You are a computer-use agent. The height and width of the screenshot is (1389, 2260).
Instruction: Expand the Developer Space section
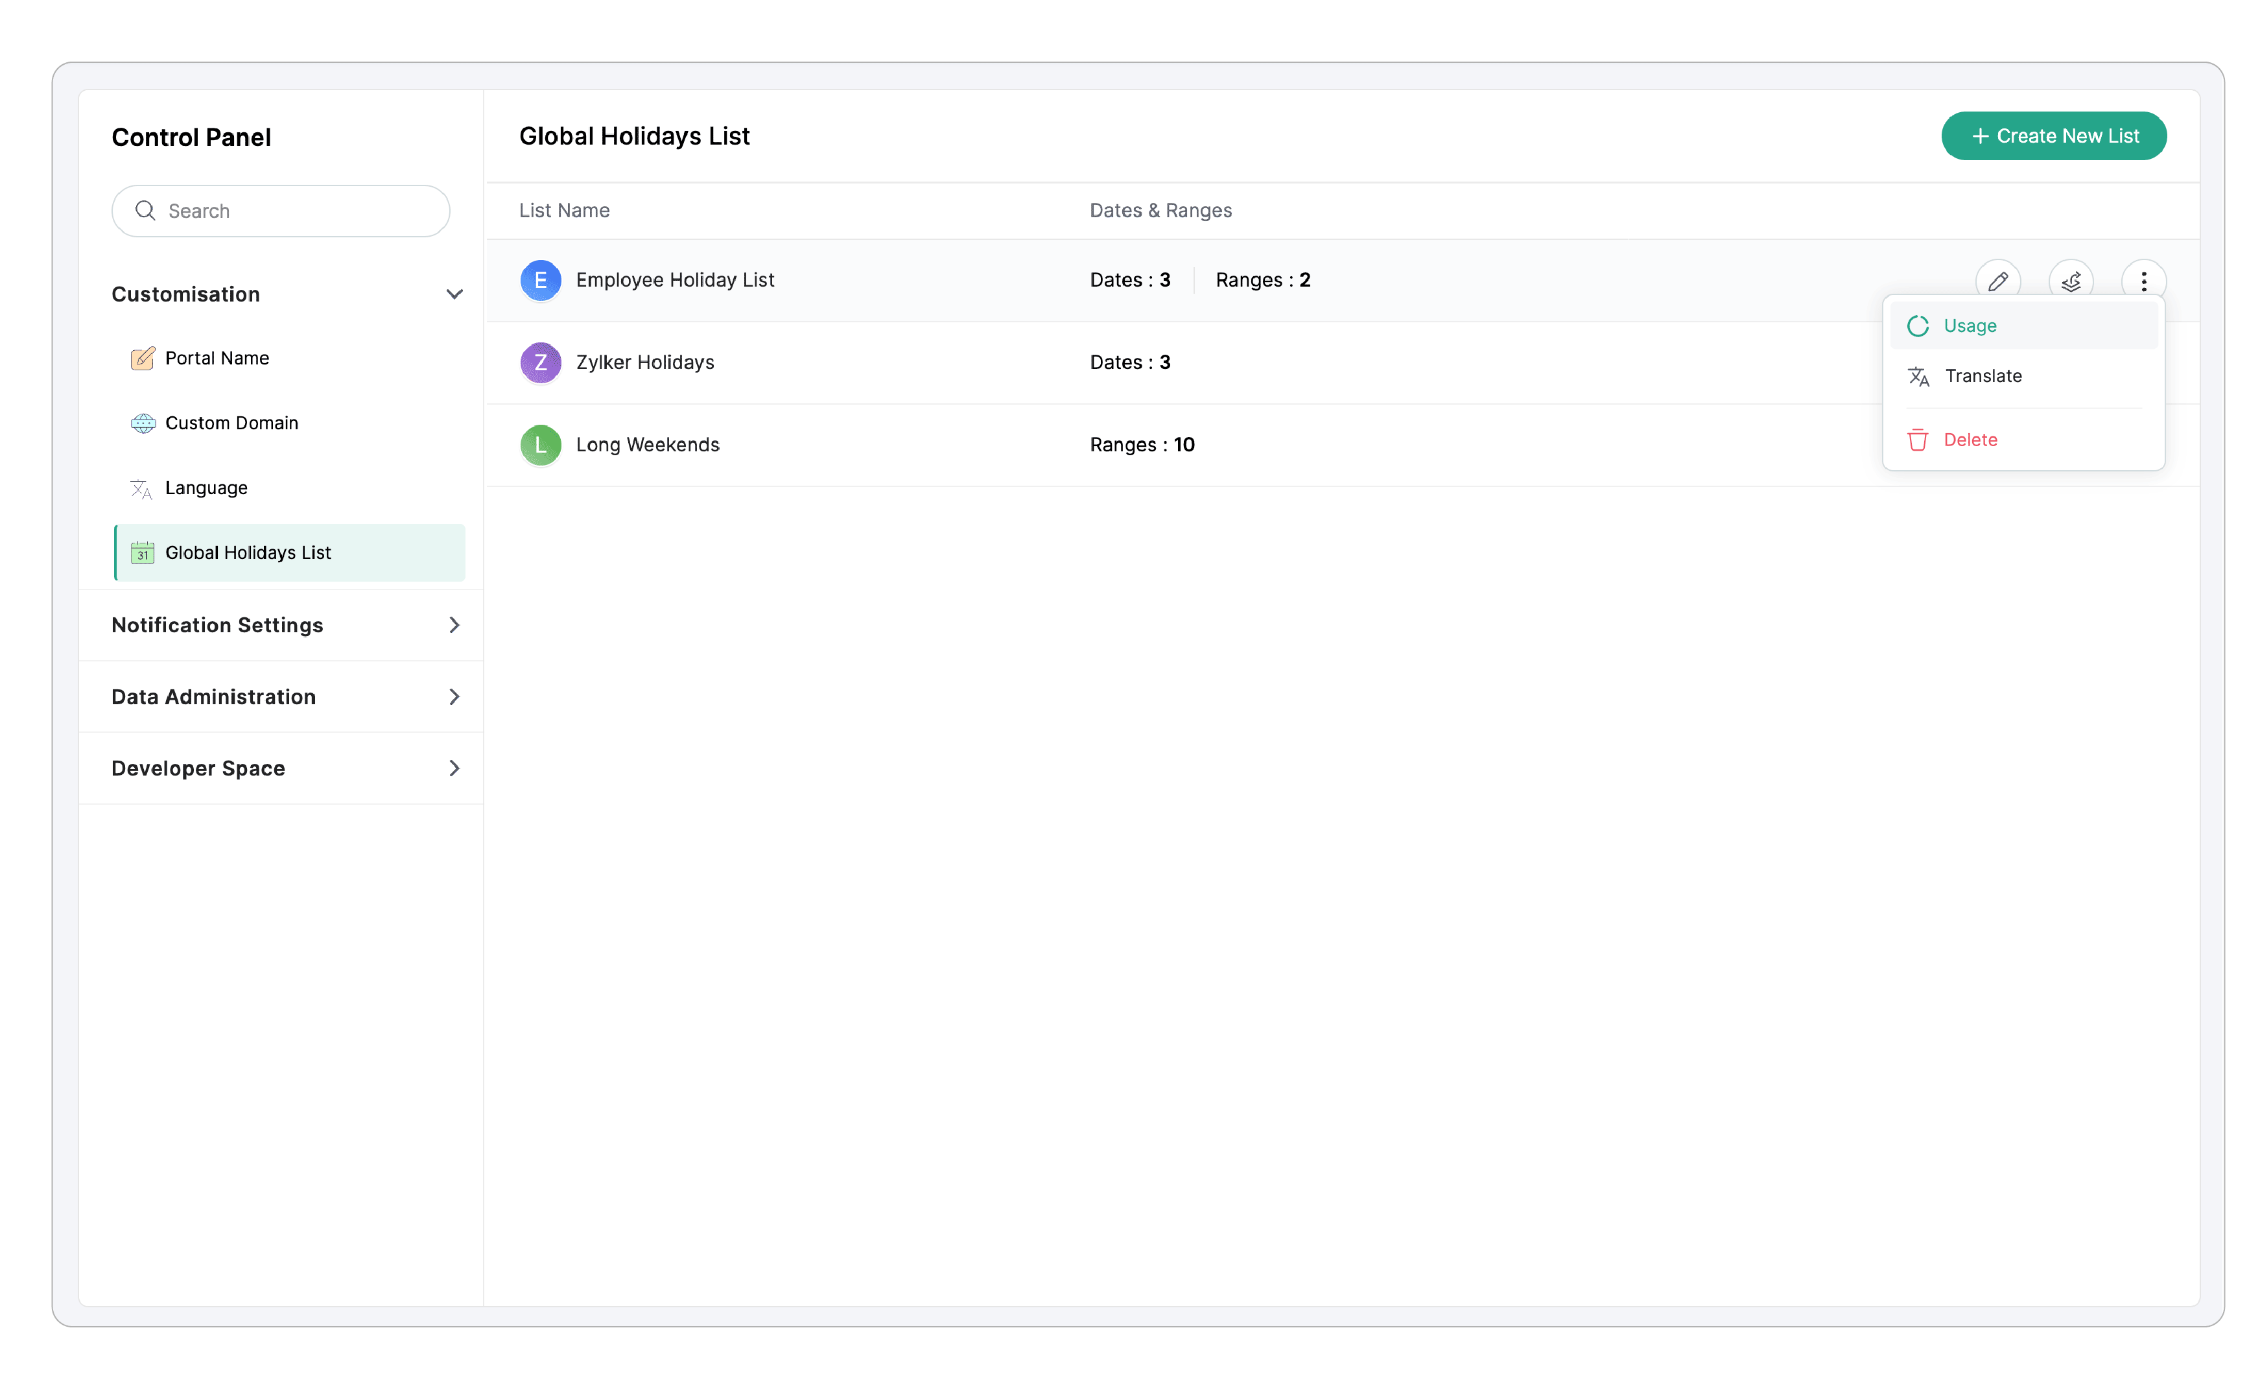point(454,768)
